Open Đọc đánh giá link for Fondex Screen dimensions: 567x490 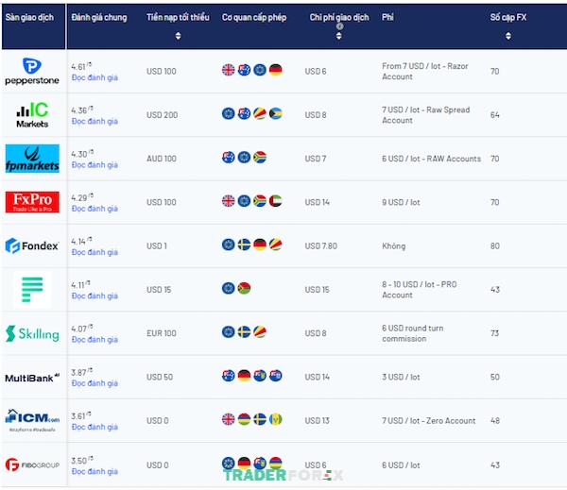pos(94,252)
